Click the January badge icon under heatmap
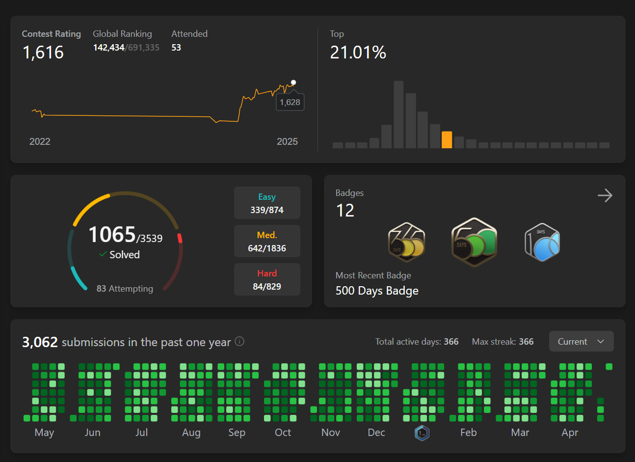The height and width of the screenshot is (462, 635). tap(422, 433)
